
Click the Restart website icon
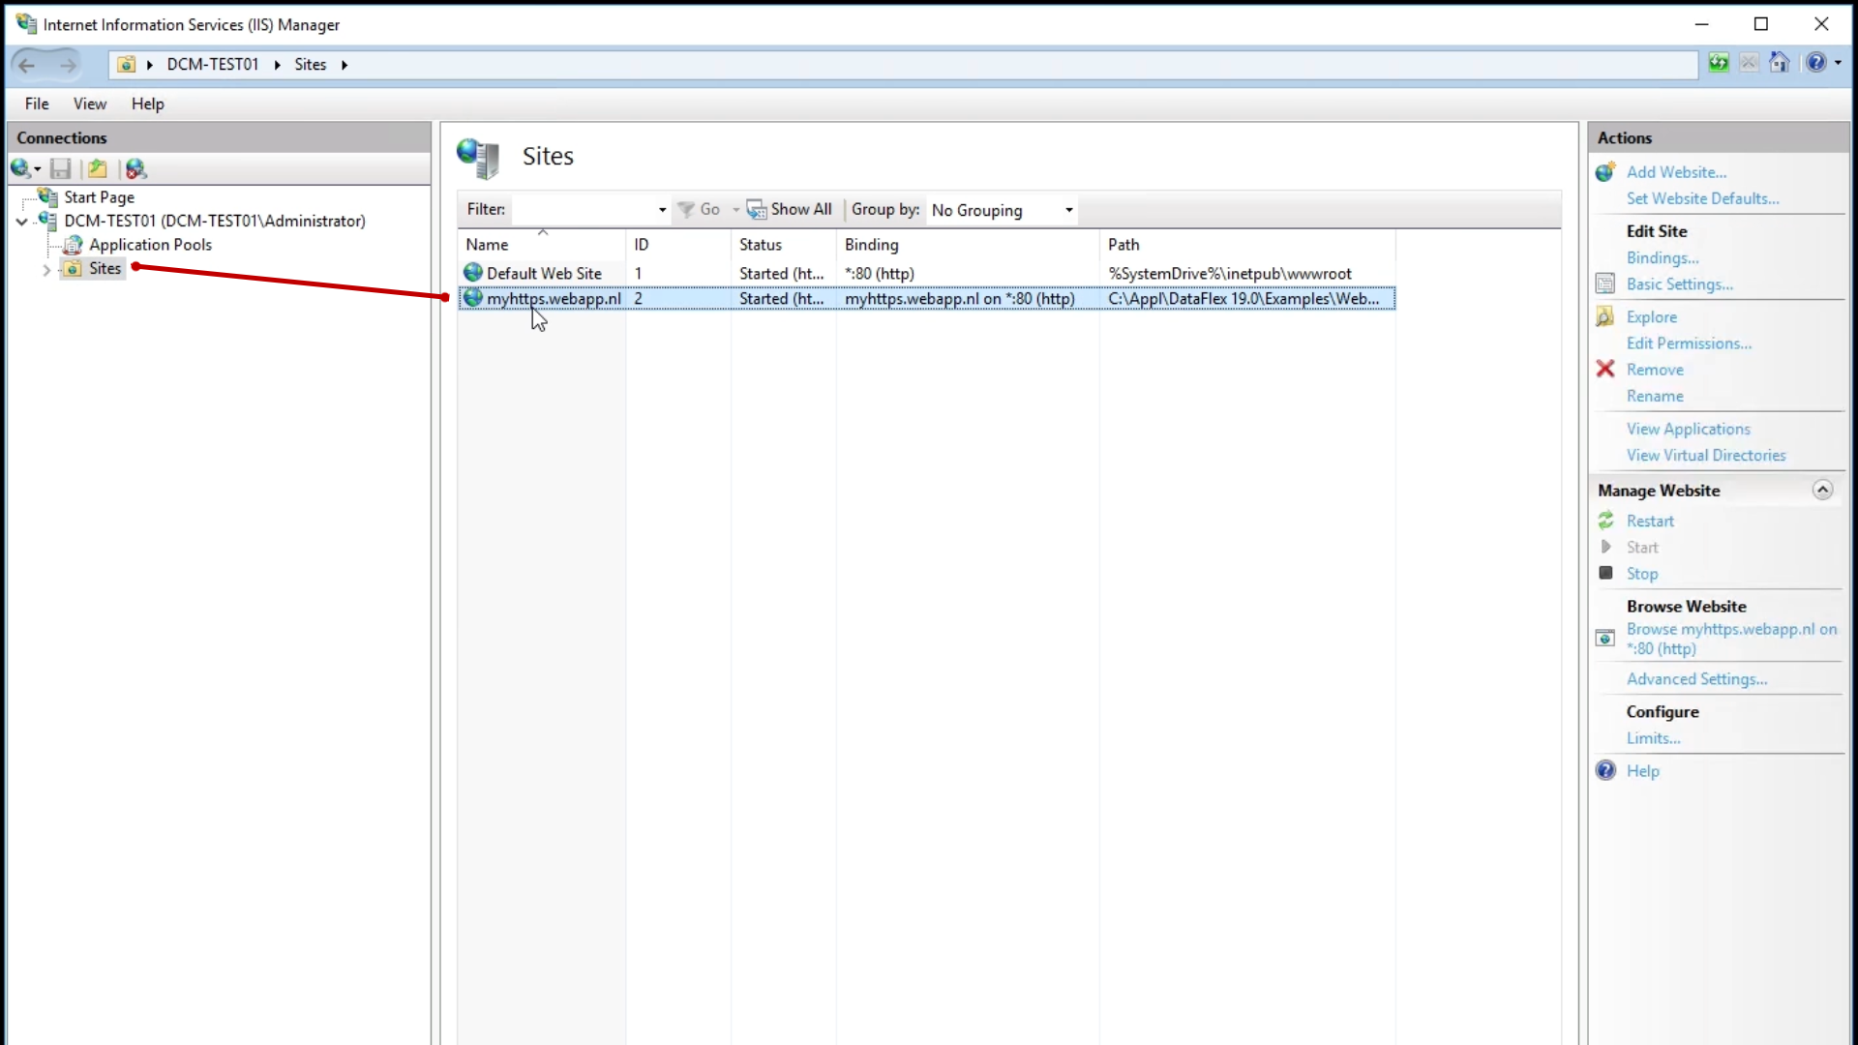[x=1605, y=521]
